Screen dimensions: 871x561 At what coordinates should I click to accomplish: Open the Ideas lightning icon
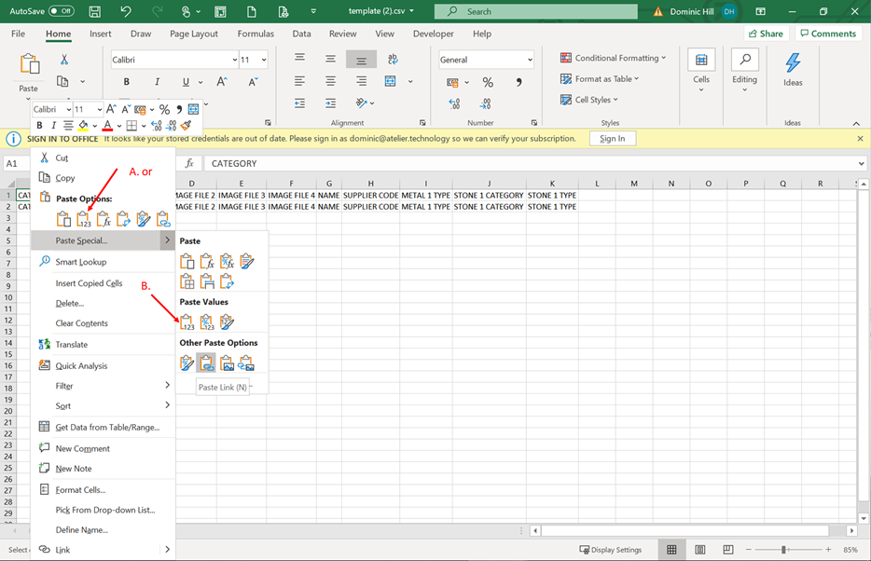793,62
